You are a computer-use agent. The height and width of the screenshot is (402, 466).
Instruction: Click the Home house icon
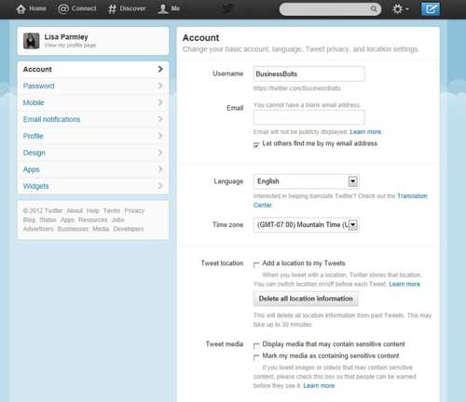tap(21, 8)
